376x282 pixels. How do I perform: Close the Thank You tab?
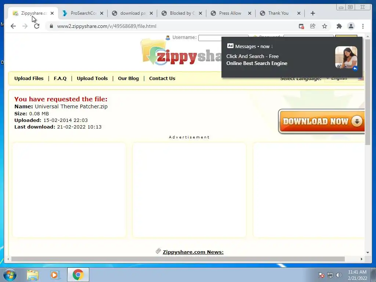[299, 13]
